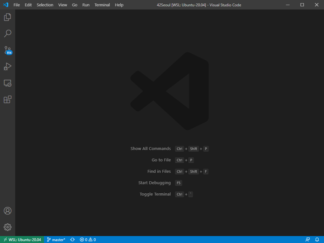Viewport: 324px width, 243px height.
Task: Click the VS Code logo in title bar
Action: click(6, 5)
